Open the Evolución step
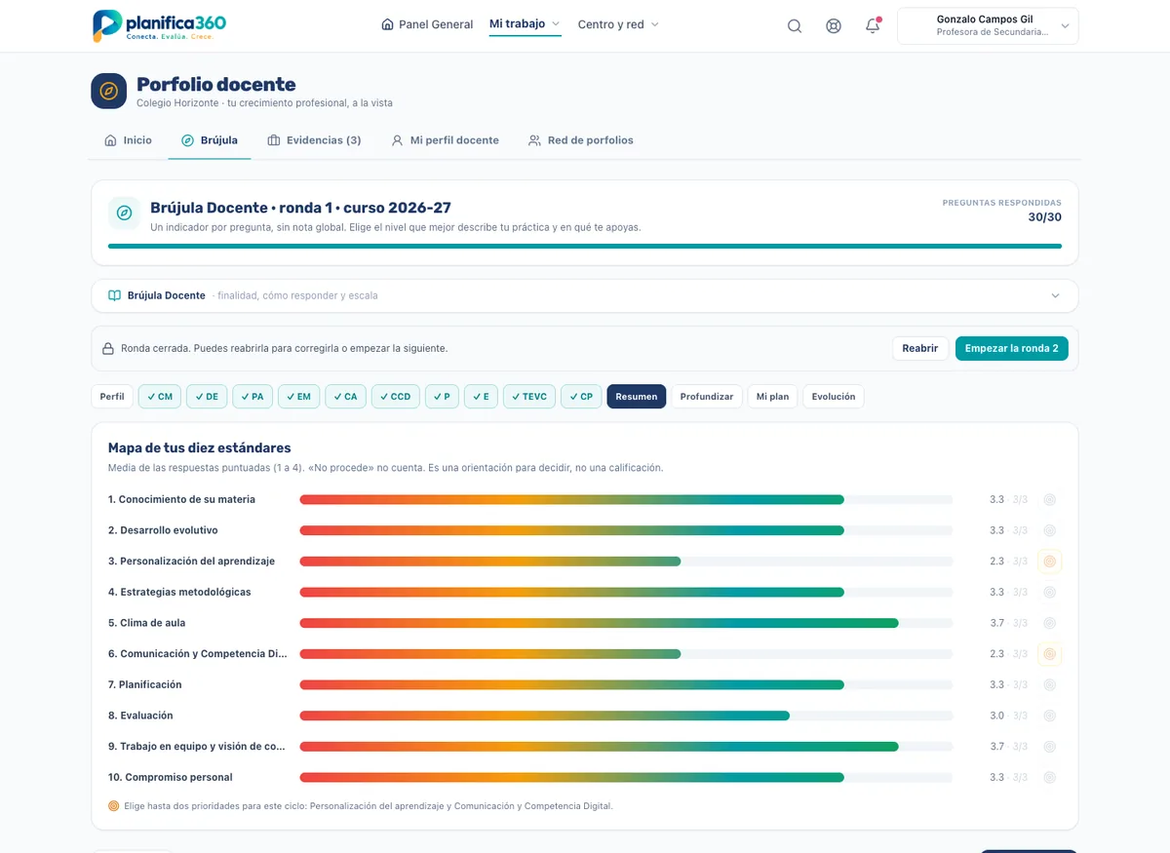The width and height of the screenshot is (1170, 853). click(834, 397)
